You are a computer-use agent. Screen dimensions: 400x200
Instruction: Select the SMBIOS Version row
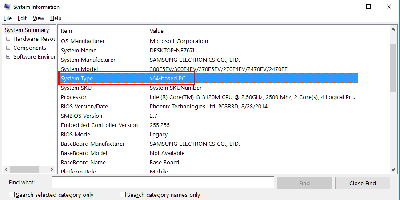pyautogui.click(x=208, y=116)
